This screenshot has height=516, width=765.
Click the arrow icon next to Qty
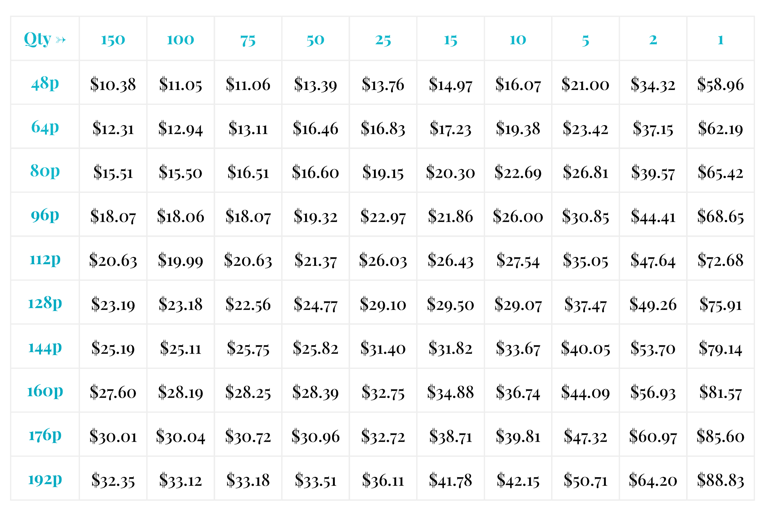coord(61,40)
